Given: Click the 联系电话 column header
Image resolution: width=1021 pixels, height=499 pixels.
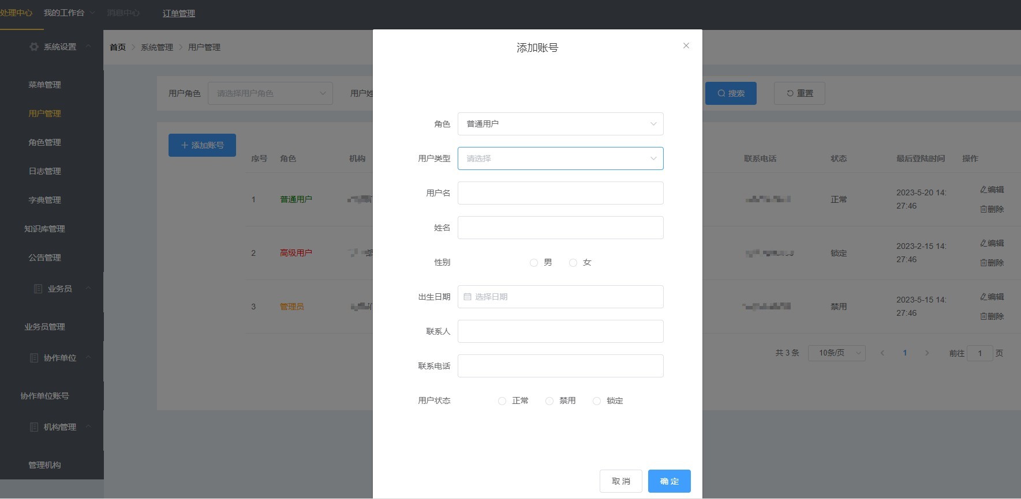Looking at the screenshot, I should (760, 158).
